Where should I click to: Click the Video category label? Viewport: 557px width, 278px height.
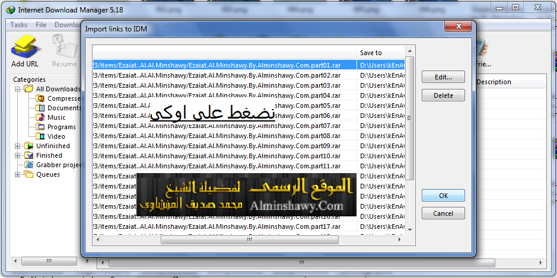[x=56, y=136]
